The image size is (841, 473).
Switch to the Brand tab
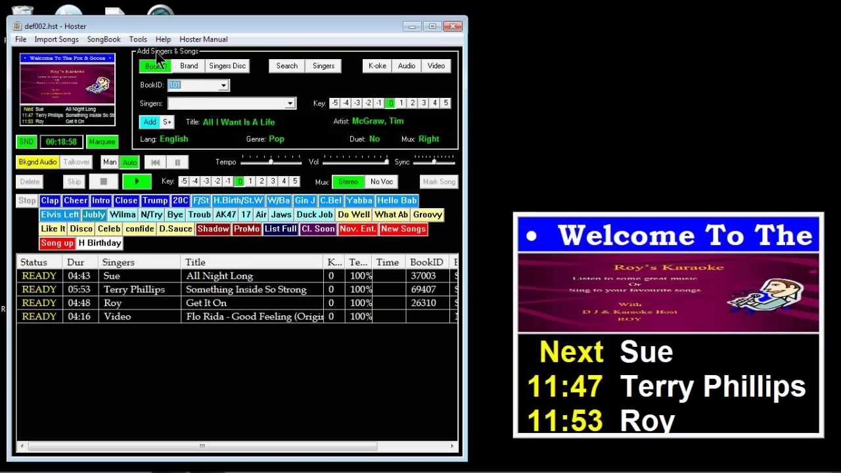[x=189, y=66]
